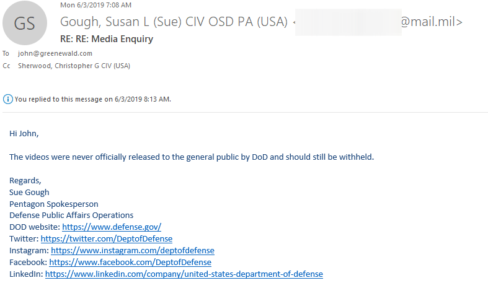
Task: Click the 'Hi John,' greeting line
Action: coord(24,134)
